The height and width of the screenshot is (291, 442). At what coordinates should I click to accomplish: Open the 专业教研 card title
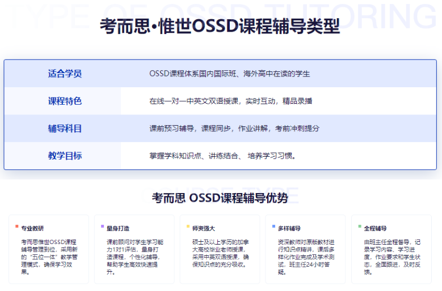click(32, 228)
